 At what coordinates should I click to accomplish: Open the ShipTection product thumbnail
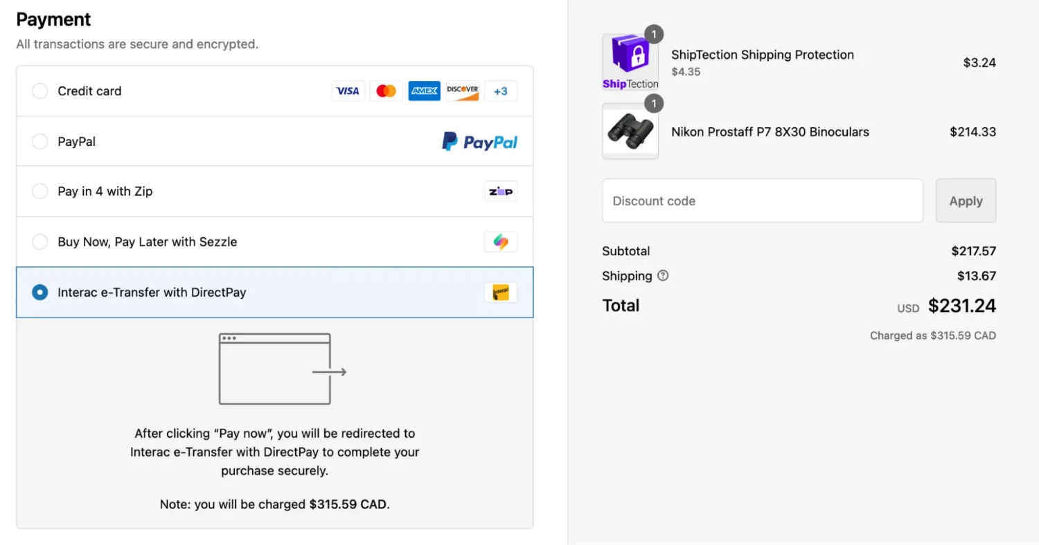tap(630, 62)
